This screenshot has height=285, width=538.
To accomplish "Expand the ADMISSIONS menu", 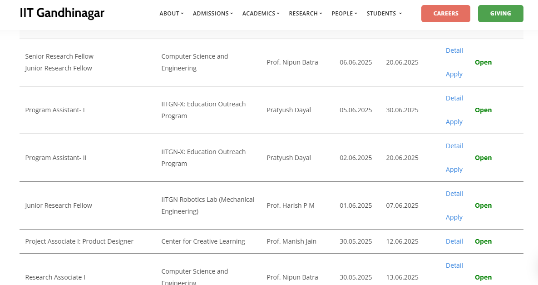I will [212, 14].
